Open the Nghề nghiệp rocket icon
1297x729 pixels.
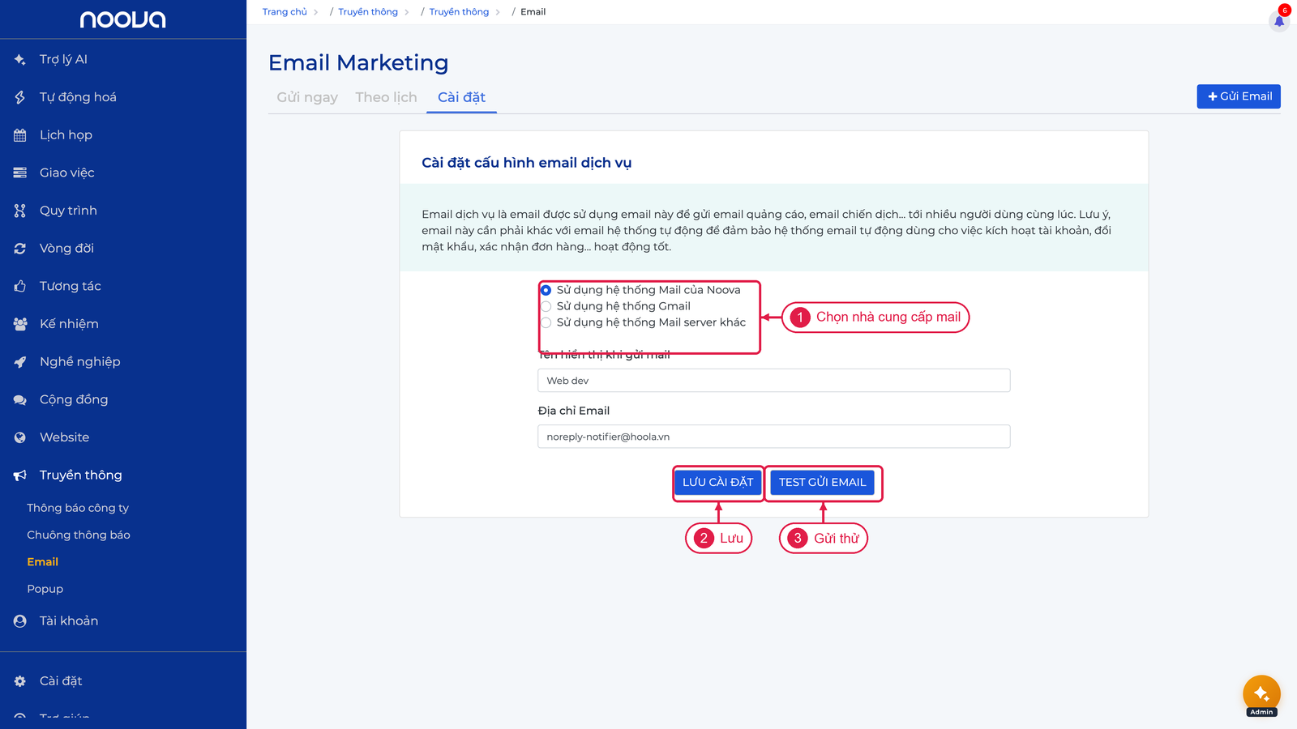(x=20, y=362)
